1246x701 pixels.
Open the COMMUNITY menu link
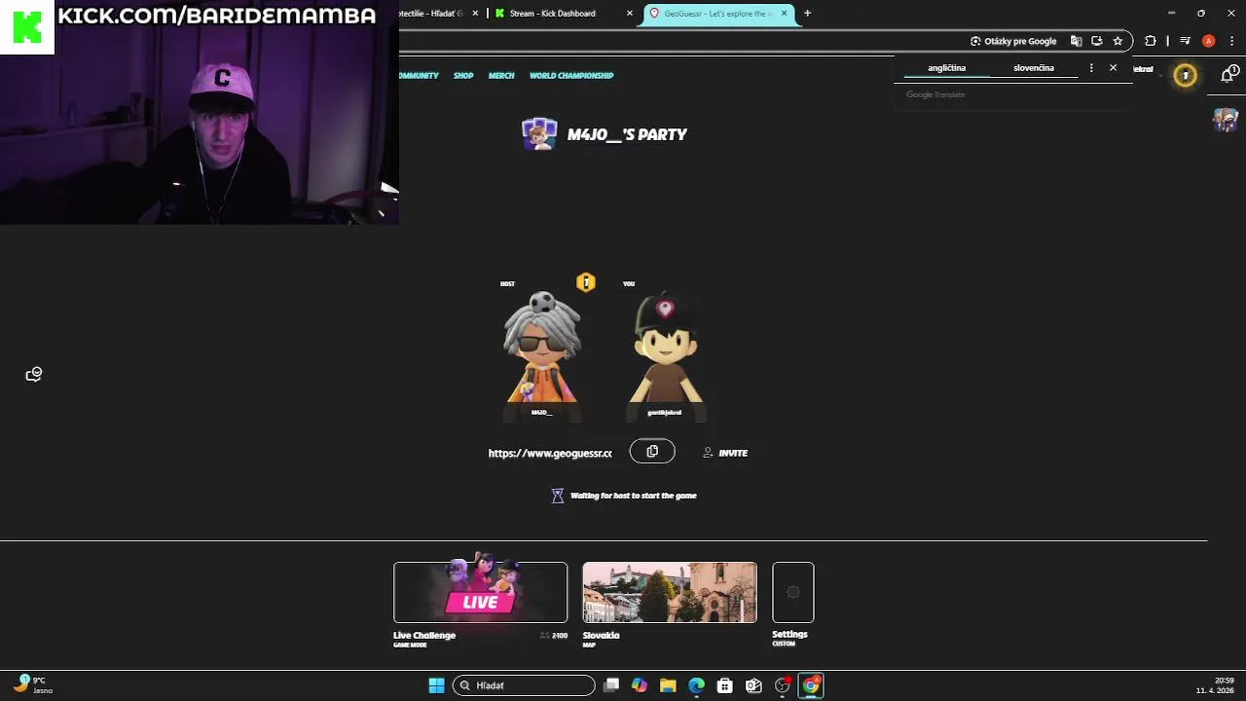[x=419, y=75]
